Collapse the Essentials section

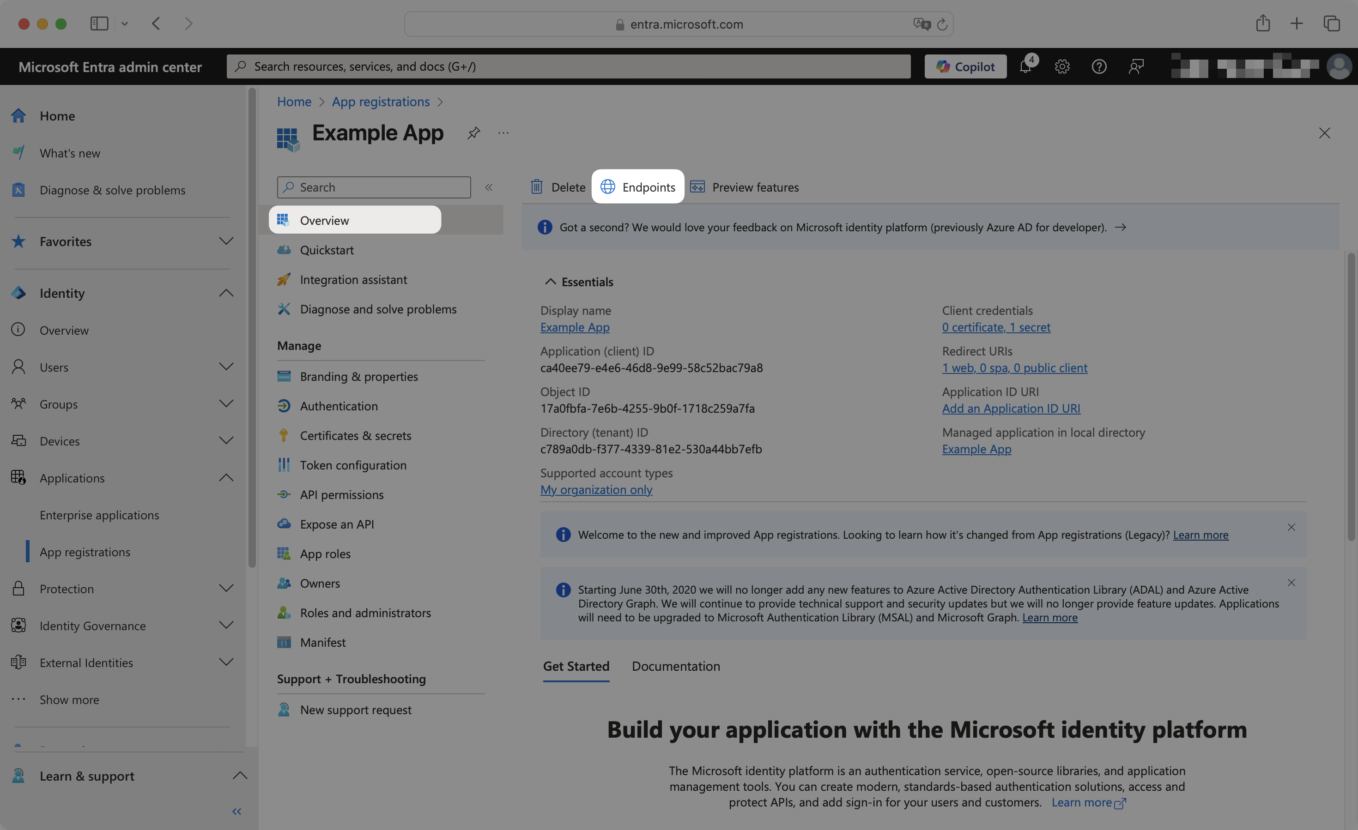point(550,281)
